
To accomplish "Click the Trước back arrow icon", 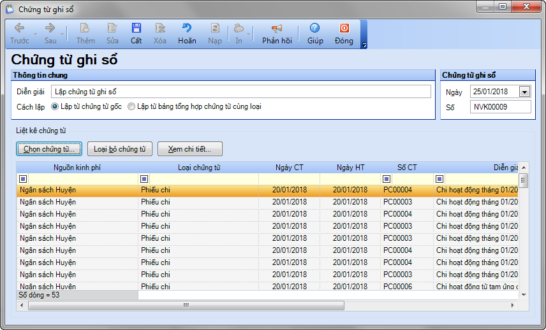I will click(x=19, y=29).
